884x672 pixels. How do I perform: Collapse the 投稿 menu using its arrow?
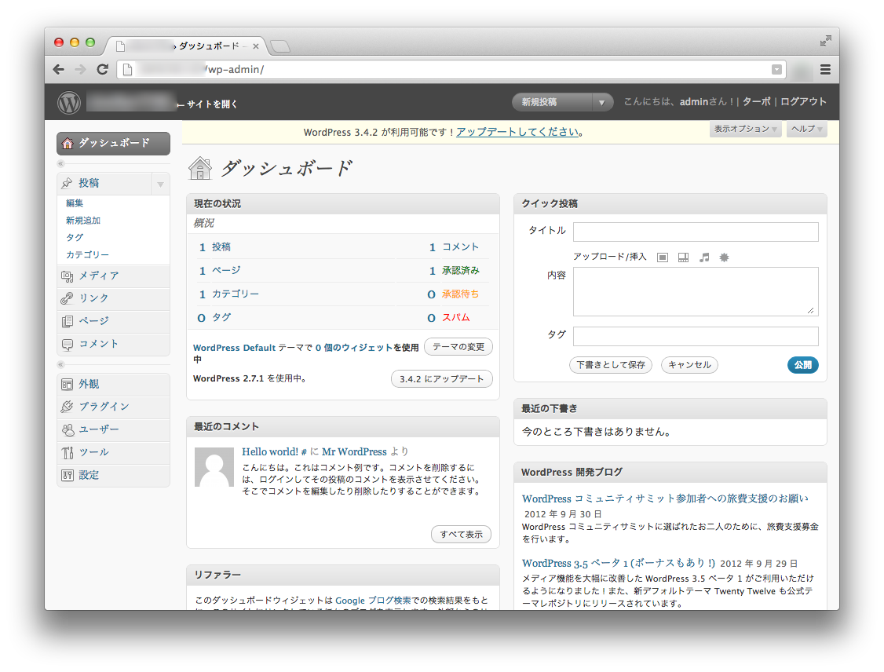click(x=161, y=184)
